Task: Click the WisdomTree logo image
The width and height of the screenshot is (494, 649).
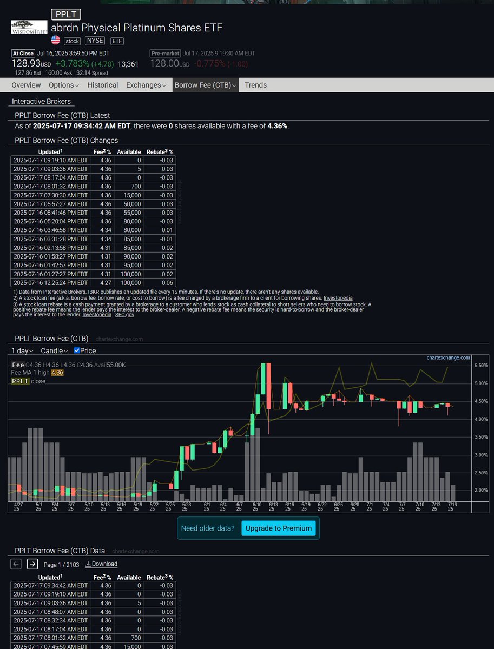Action: point(29,27)
